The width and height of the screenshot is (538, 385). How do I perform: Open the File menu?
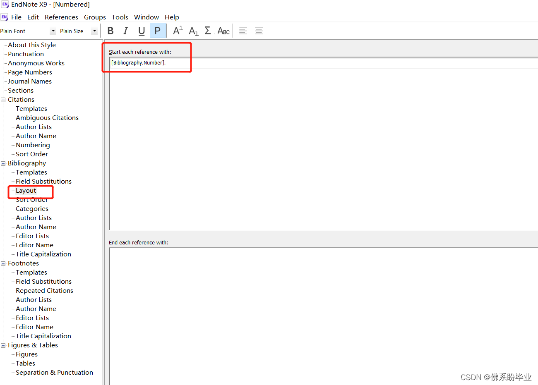click(x=16, y=17)
